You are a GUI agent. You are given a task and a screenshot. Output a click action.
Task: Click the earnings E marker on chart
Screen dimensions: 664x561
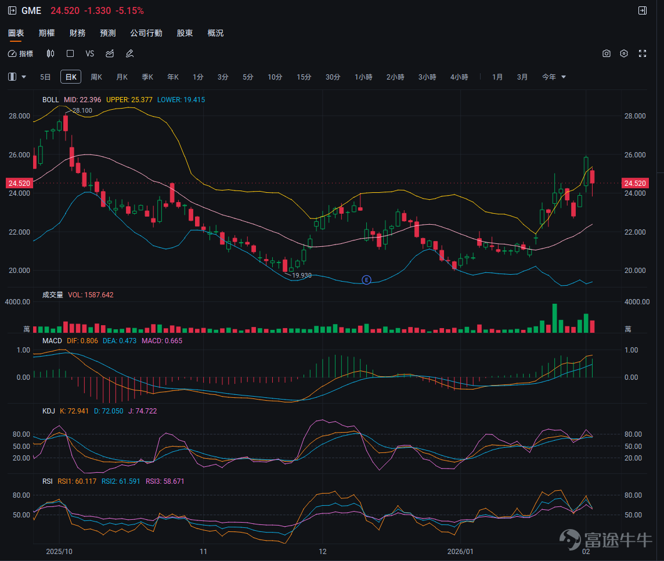(x=366, y=280)
